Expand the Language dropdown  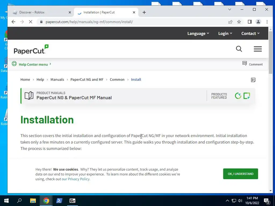198,34
